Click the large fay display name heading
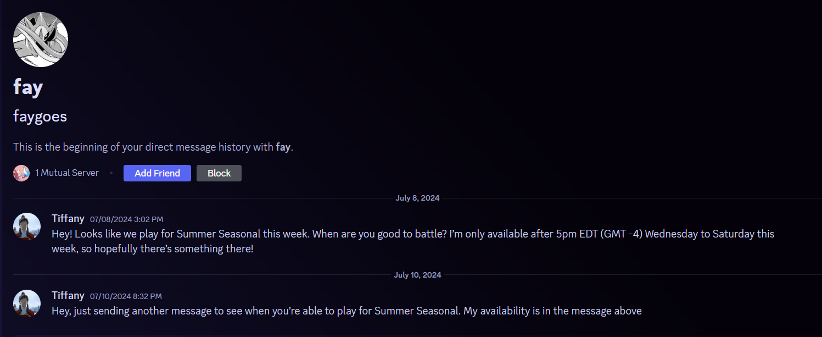The image size is (822, 337). pyautogui.click(x=28, y=87)
